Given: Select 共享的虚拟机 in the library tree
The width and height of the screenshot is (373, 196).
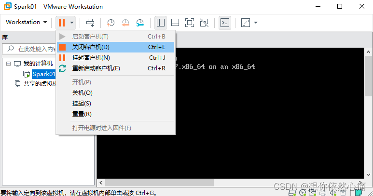Looking at the screenshot, I should pos(40,84).
